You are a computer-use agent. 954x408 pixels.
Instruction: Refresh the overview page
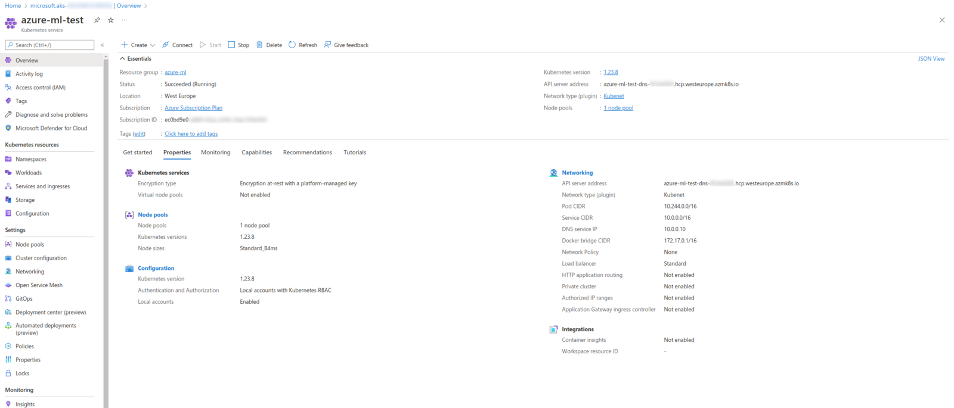tap(303, 45)
